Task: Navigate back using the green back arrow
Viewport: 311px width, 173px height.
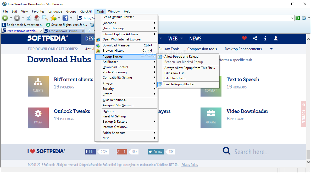Action: point(5,18)
